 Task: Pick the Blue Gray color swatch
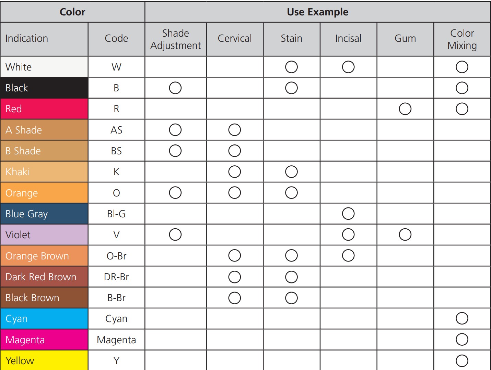[x=44, y=214]
